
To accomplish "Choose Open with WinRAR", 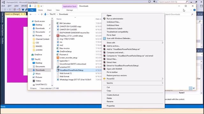I will [x=114, y=69].
